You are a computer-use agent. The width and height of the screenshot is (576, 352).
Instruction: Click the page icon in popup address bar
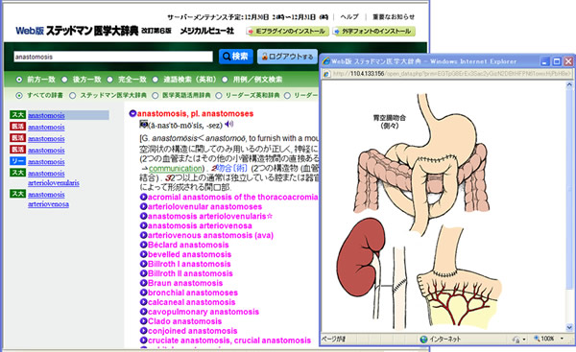tap(326, 74)
